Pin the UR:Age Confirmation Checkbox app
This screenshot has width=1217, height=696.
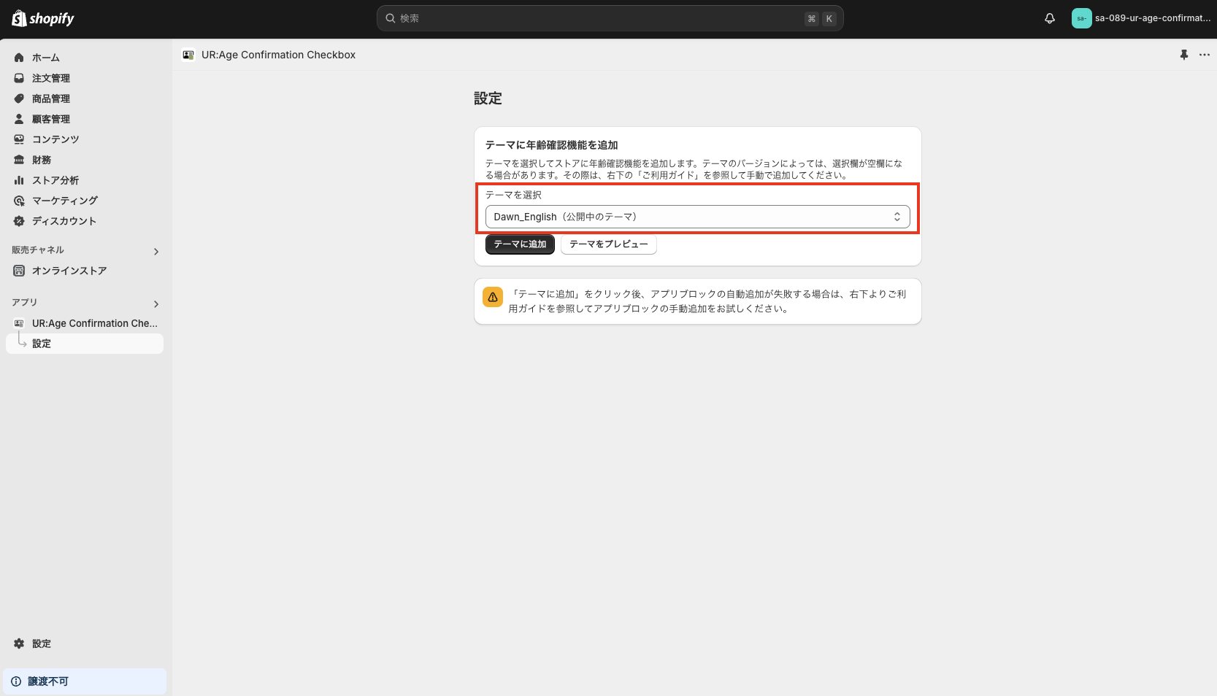point(1184,55)
